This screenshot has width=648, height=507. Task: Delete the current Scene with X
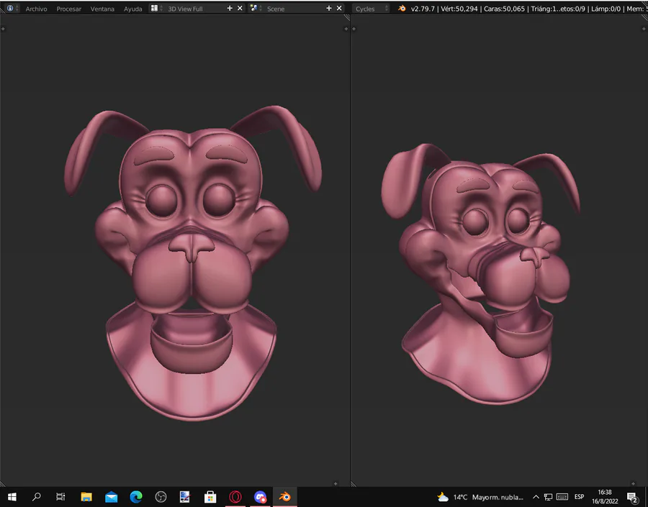click(x=339, y=8)
